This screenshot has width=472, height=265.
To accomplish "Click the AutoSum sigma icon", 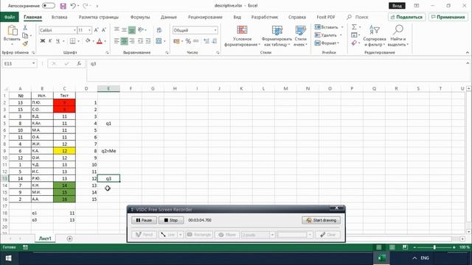I will (x=354, y=27).
